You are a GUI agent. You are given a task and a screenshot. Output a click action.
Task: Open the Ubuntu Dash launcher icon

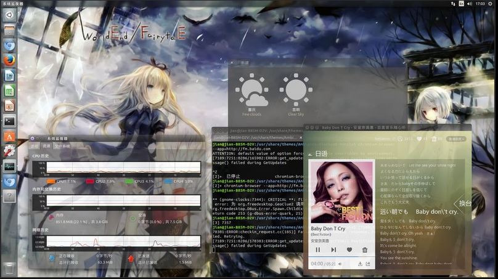[x=9, y=15]
